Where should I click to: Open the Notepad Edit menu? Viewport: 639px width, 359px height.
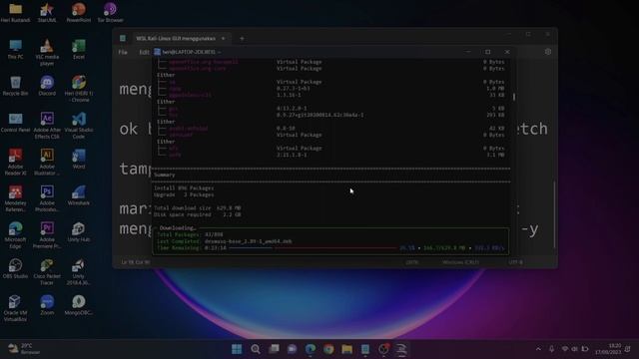(x=144, y=52)
